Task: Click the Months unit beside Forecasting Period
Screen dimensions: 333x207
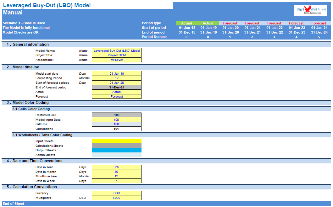Action: (84, 78)
